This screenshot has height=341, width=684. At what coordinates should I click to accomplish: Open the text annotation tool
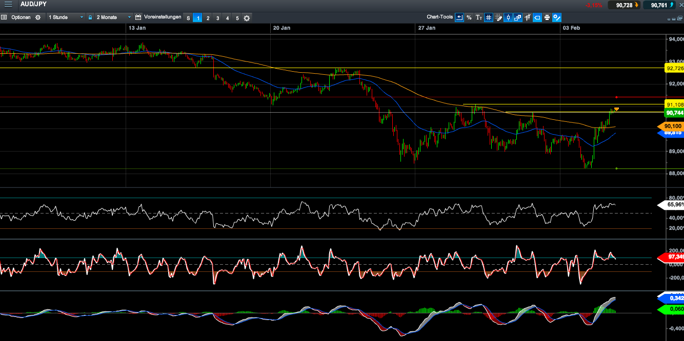click(478, 17)
